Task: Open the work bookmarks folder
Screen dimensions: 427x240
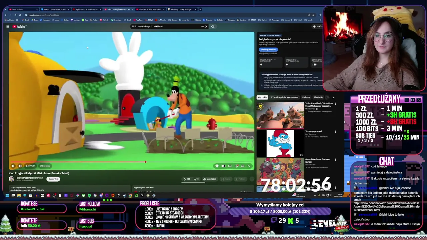Action: [x=56, y=20]
